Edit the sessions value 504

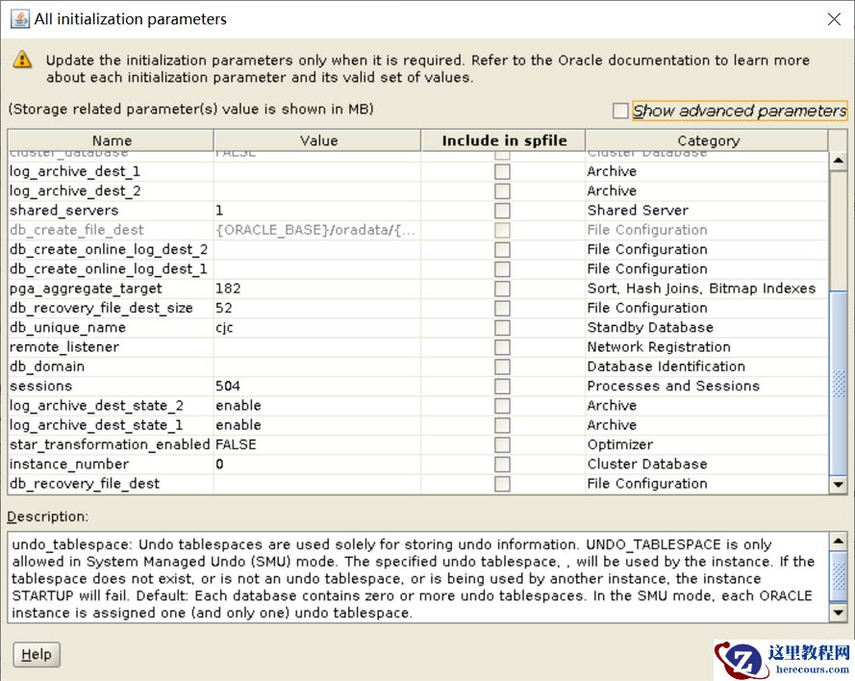click(316, 386)
